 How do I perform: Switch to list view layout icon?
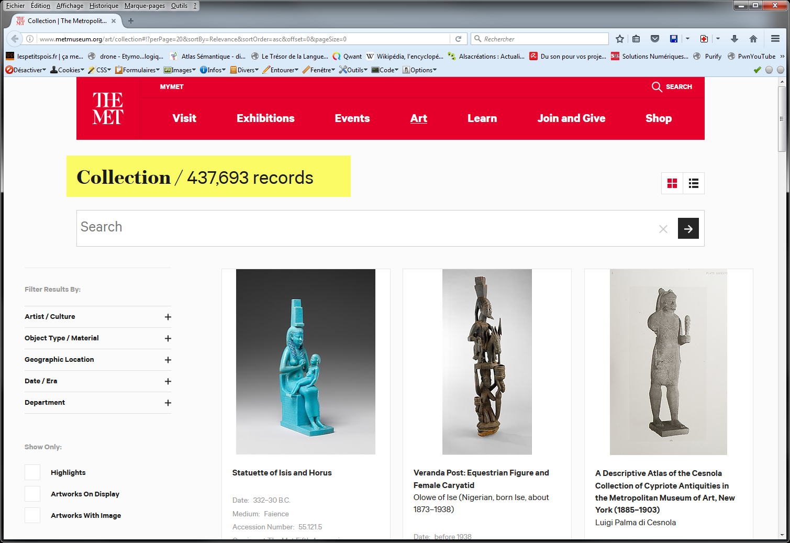(694, 183)
